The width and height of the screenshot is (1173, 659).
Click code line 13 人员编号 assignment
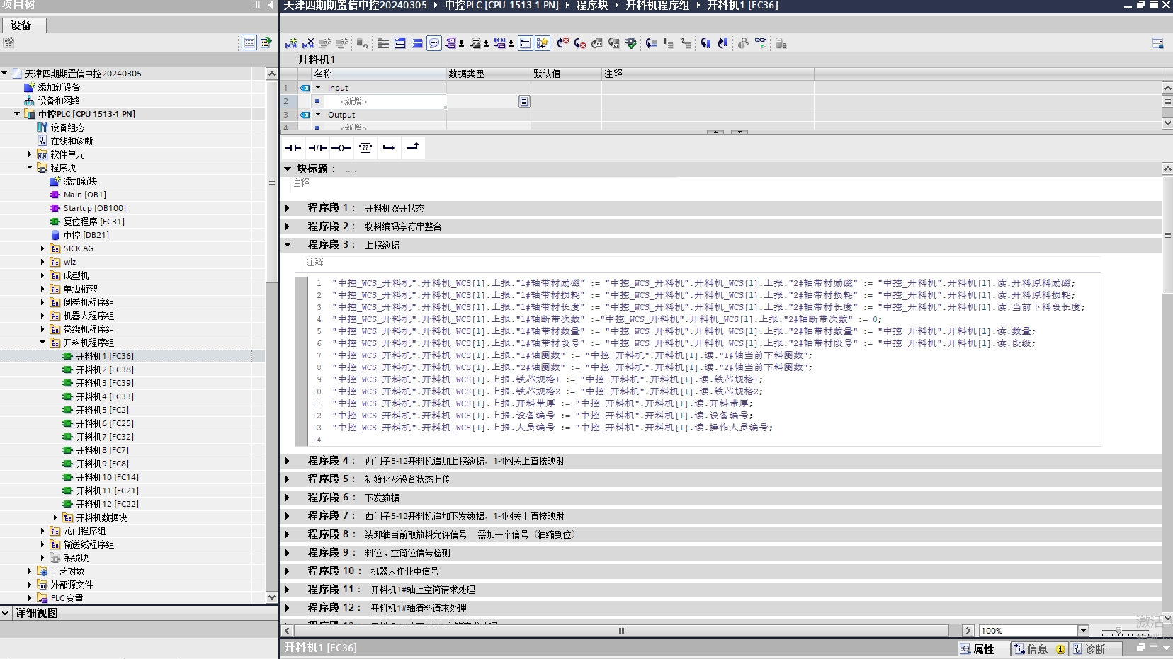[552, 428]
